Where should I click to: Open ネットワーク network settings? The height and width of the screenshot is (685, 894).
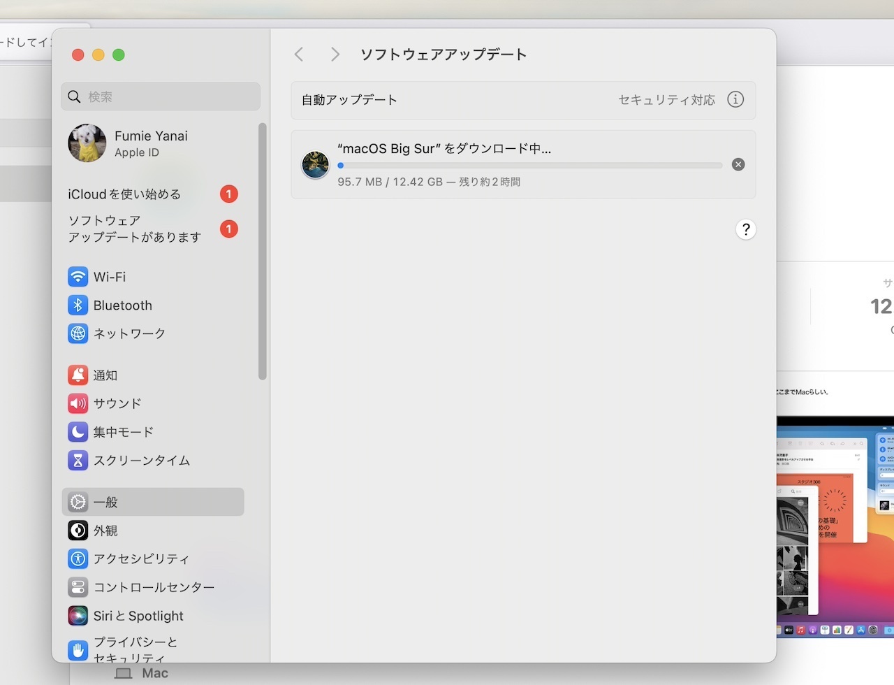point(129,333)
